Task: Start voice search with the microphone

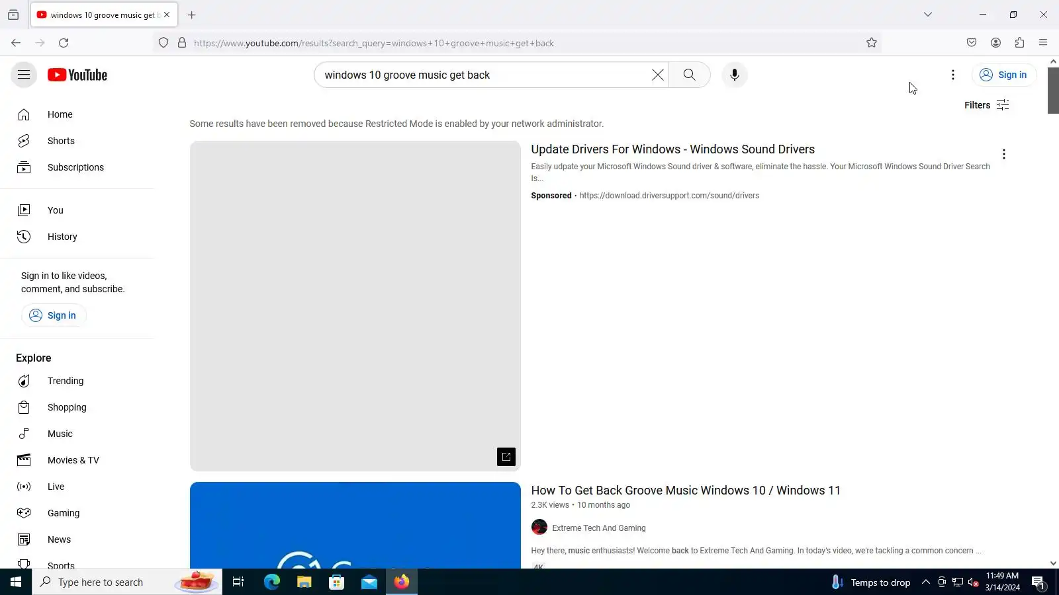Action: click(734, 75)
